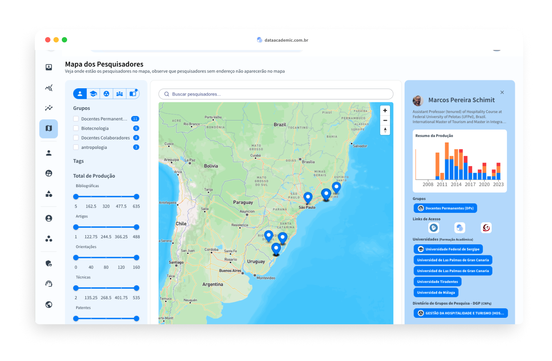Click the Bibliográficas slider minimum handle
Image resolution: width=552 pixels, height=361 pixels.
[x=76, y=197]
